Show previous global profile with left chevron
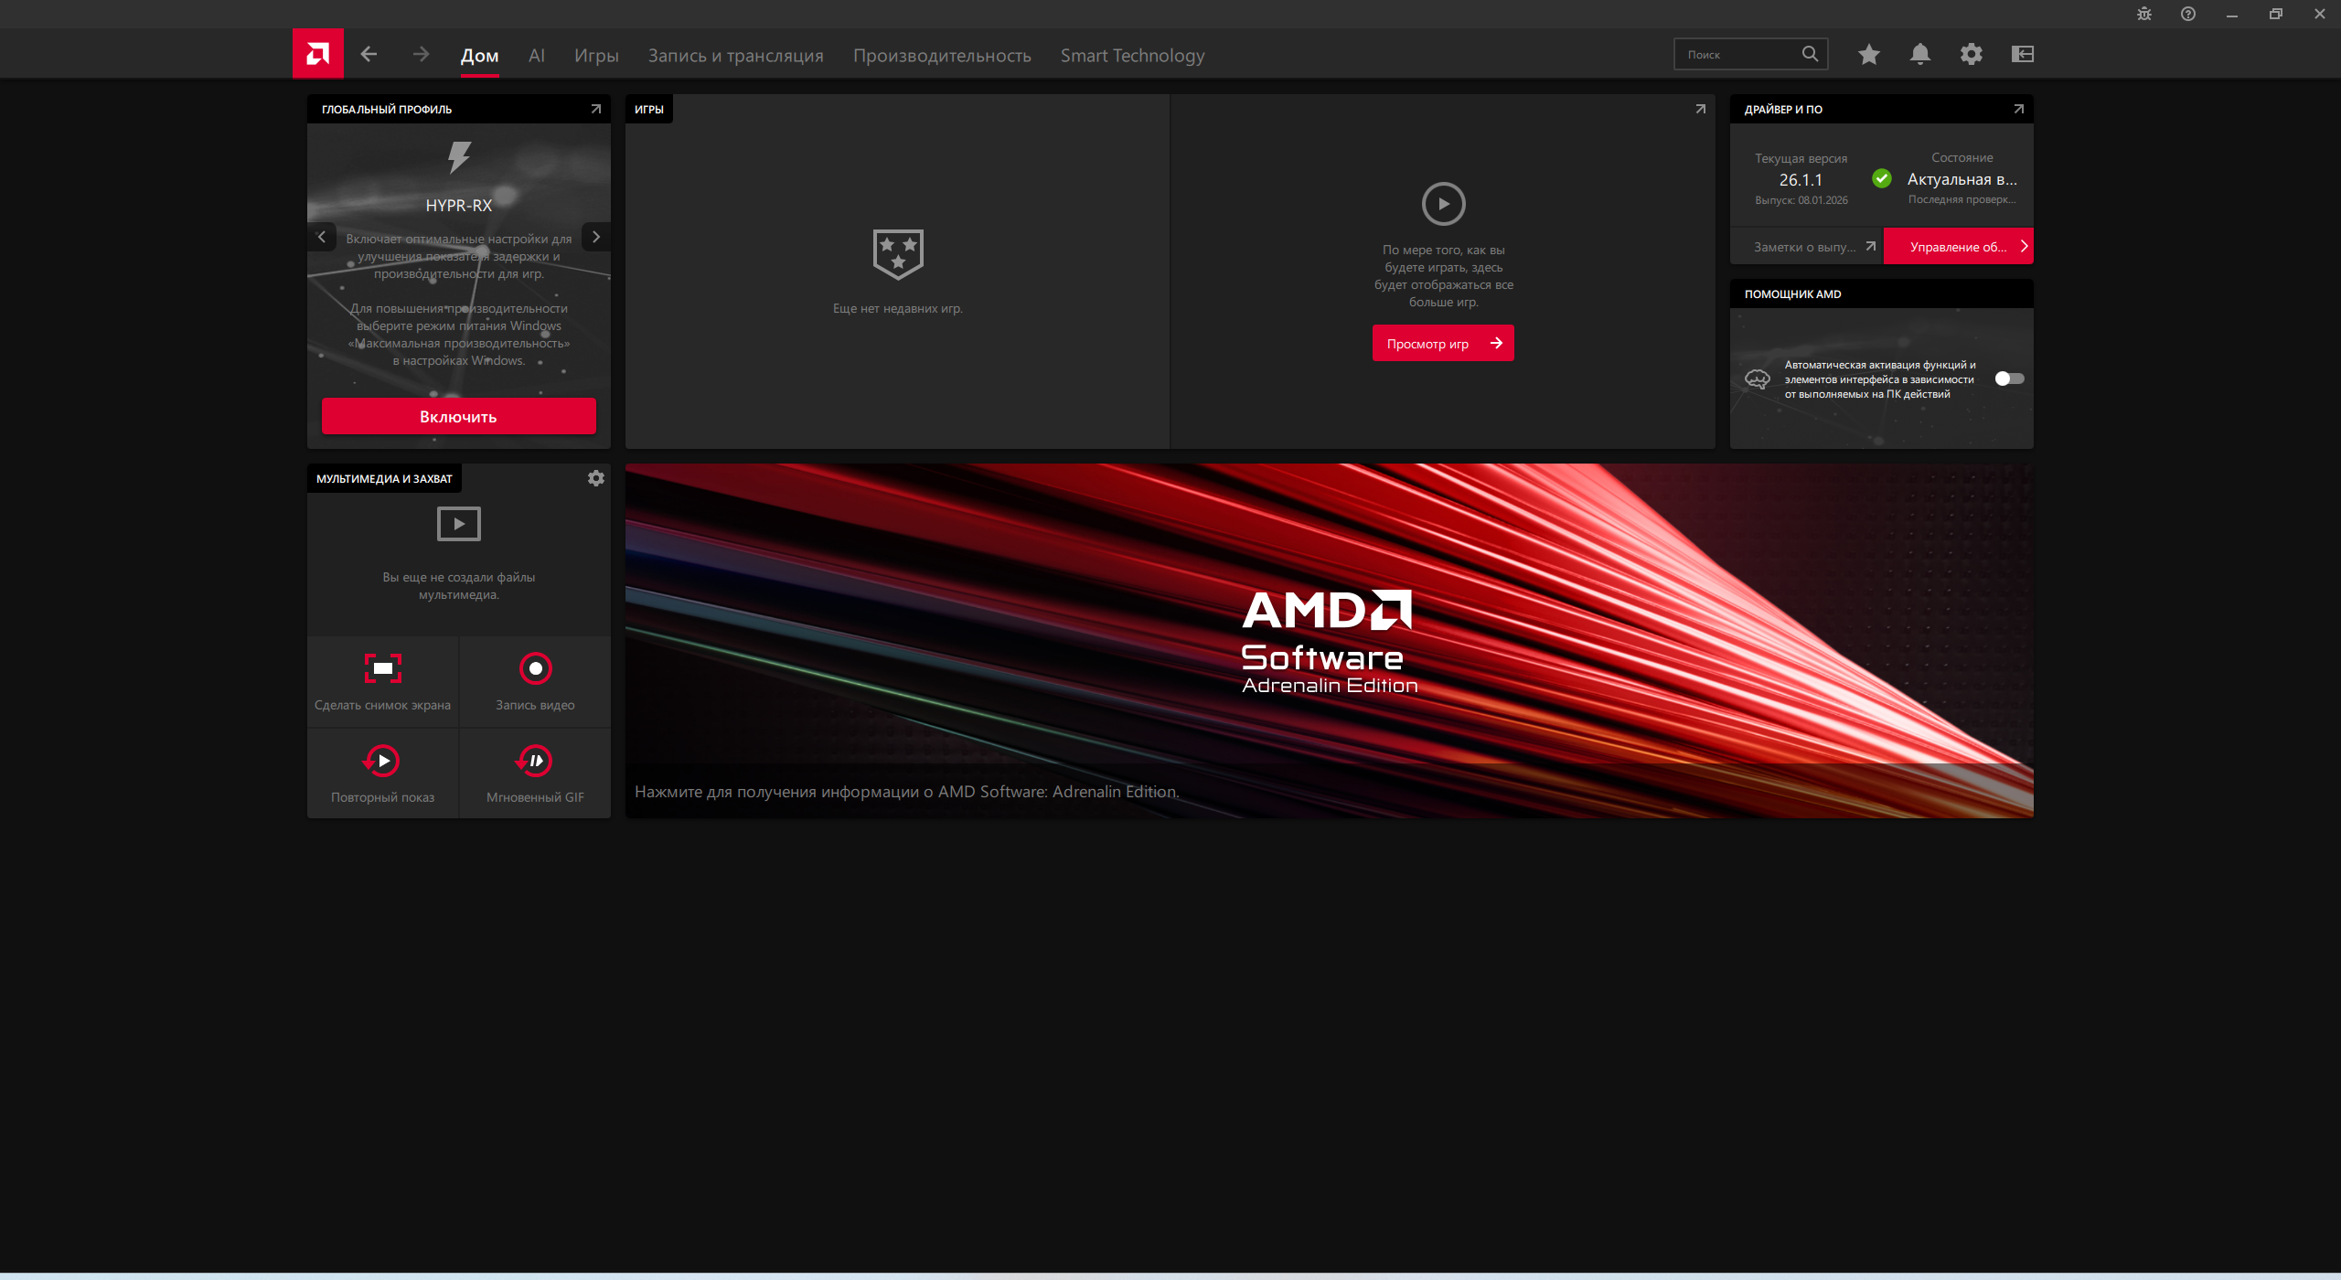This screenshot has width=2341, height=1280. coord(321,237)
